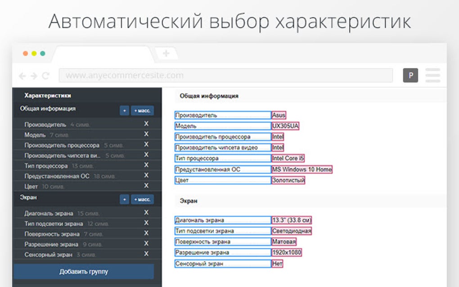This screenshot has width=459, height=287.
Task: Click highlighted Производитель label on page
Action: tap(223, 115)
